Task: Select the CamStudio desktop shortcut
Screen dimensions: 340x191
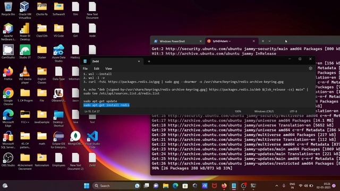Action: (8, 51)
